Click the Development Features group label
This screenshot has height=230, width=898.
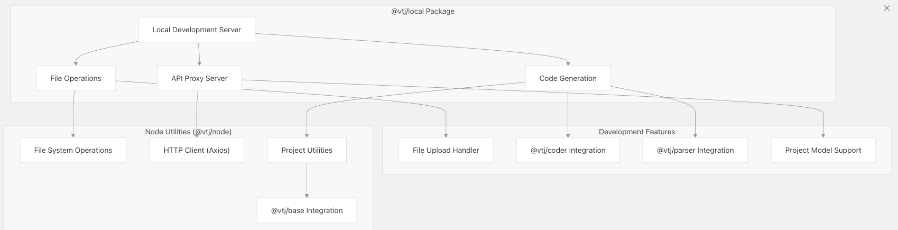(x=637, y=132)
